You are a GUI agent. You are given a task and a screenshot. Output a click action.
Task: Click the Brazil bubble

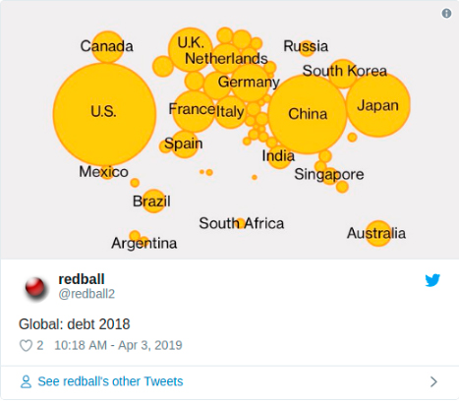153,201
